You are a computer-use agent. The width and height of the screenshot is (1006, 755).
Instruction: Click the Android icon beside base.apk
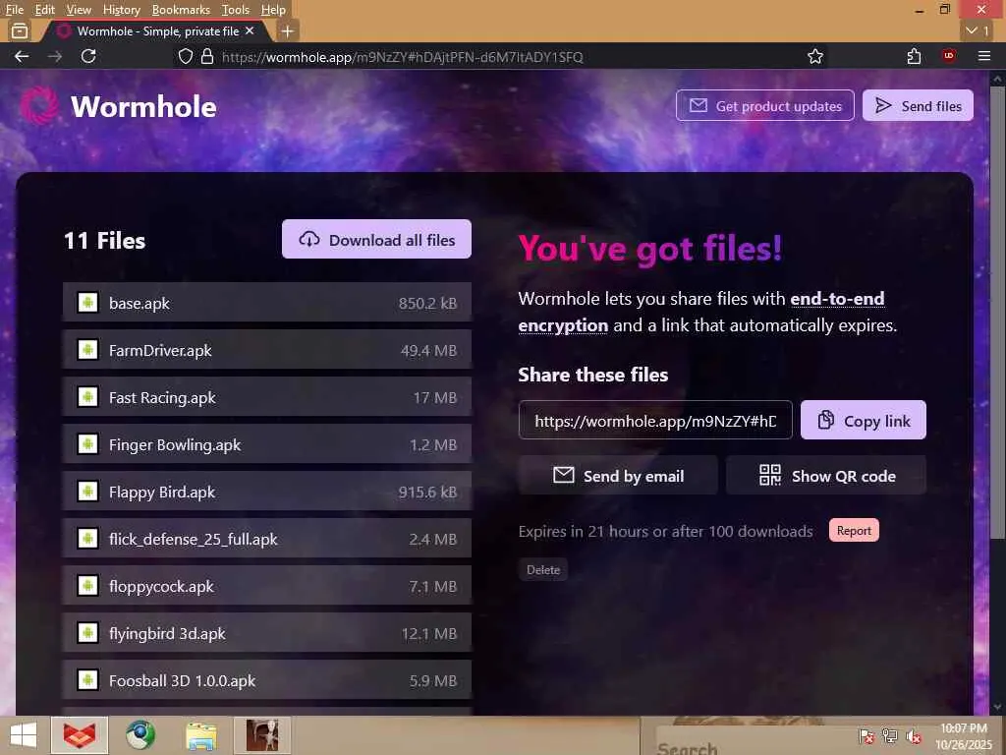point(87,302)
